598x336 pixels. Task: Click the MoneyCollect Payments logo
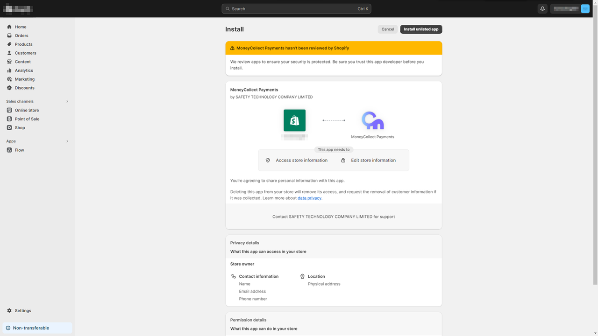point(372,120)
